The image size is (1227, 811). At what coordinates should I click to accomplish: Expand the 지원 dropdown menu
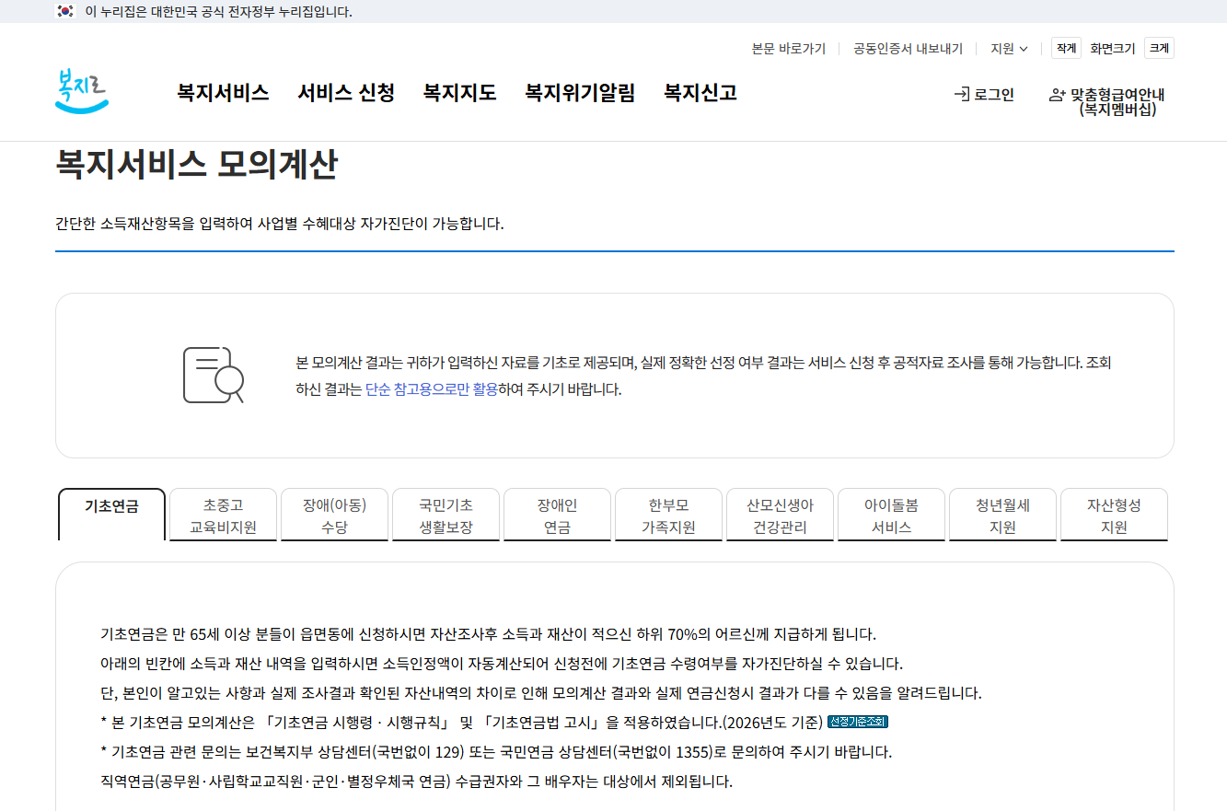pyautogui.click(x=1009, y=49)
